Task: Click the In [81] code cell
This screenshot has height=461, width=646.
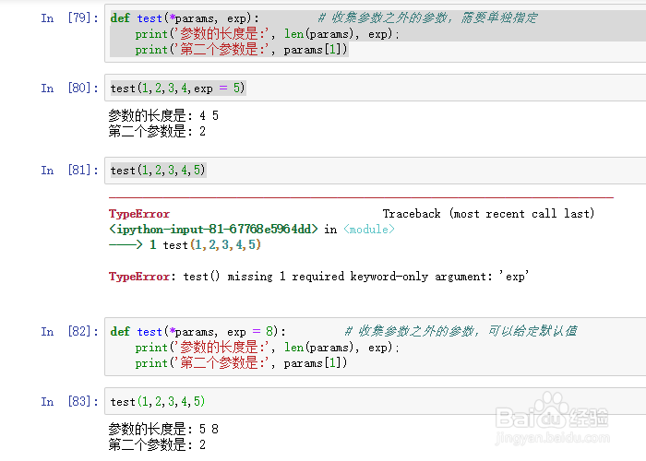Action: coord(376,170)
